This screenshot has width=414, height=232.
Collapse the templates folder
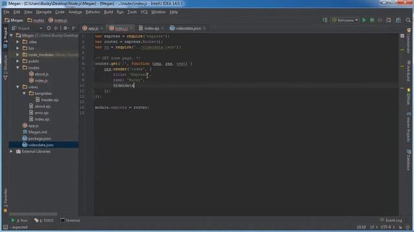pyautogui.click(x=24, y=93)
